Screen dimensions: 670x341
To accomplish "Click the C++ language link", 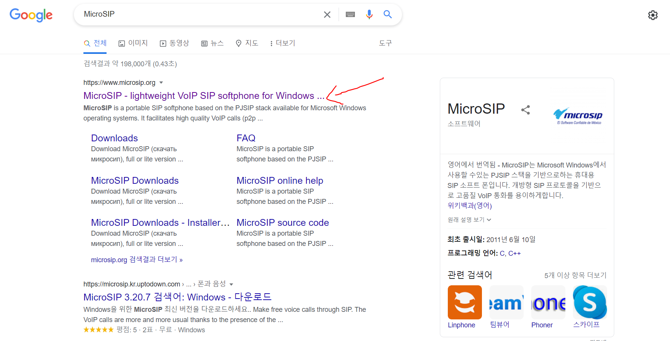I will click(x=515, y=253).
